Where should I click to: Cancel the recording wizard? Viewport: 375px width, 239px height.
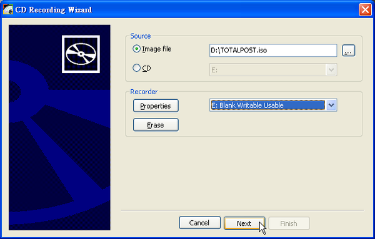(x=200, y=223)
